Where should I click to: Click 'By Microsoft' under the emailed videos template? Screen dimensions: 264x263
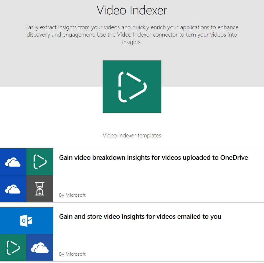pos(72,254)
